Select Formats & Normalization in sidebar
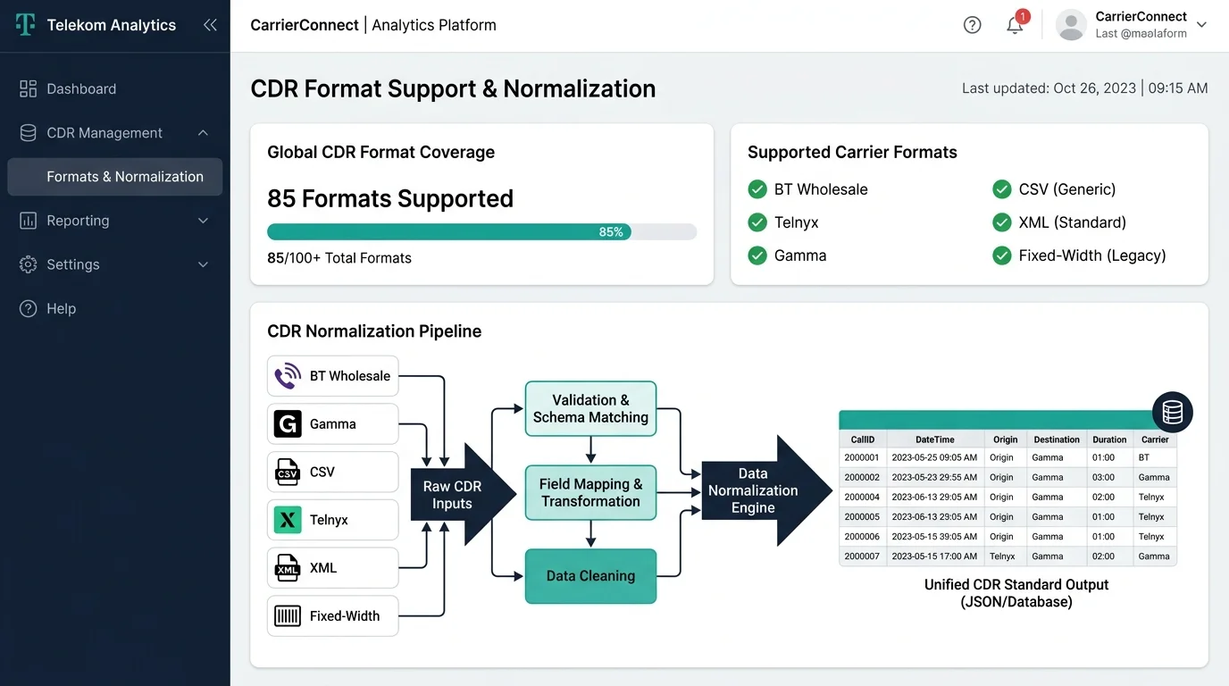Viewport: 1229px width, 686px height. pos(127,176)
